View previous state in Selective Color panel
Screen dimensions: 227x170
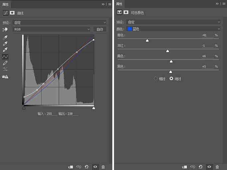click(192, 167)
